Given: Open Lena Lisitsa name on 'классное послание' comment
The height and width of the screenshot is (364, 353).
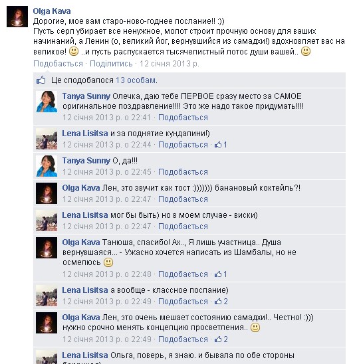Looking at the screenshot, I should (85, 290).
